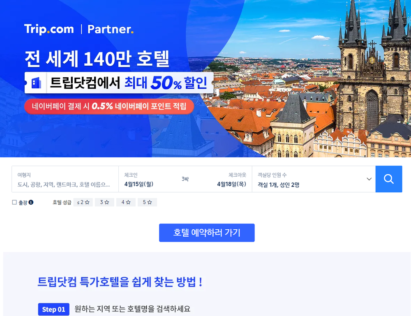Click the 최대 50% 할인 promo banner
The height and width of the screenshot is (316, 411).
coord(119,83)
